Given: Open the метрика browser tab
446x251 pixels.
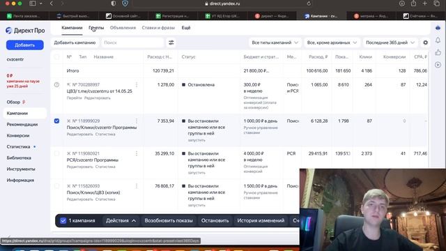Looking at the screenshot, I should click(370, 16).
